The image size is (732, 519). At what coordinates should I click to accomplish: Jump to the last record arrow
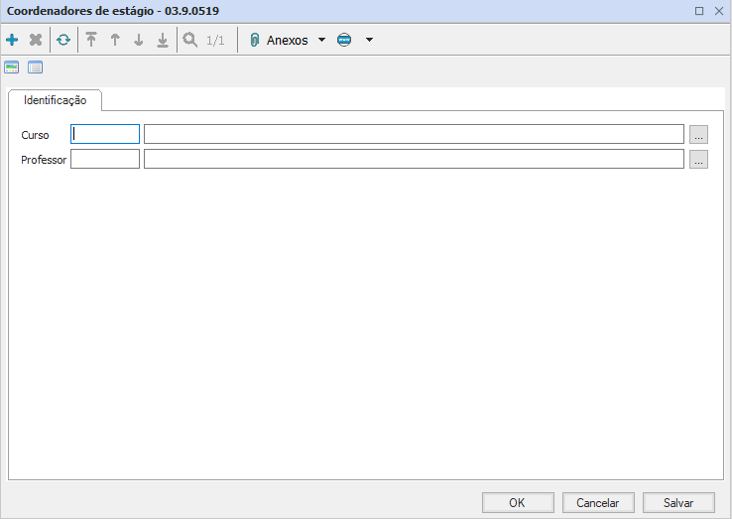tap(163, 41)
